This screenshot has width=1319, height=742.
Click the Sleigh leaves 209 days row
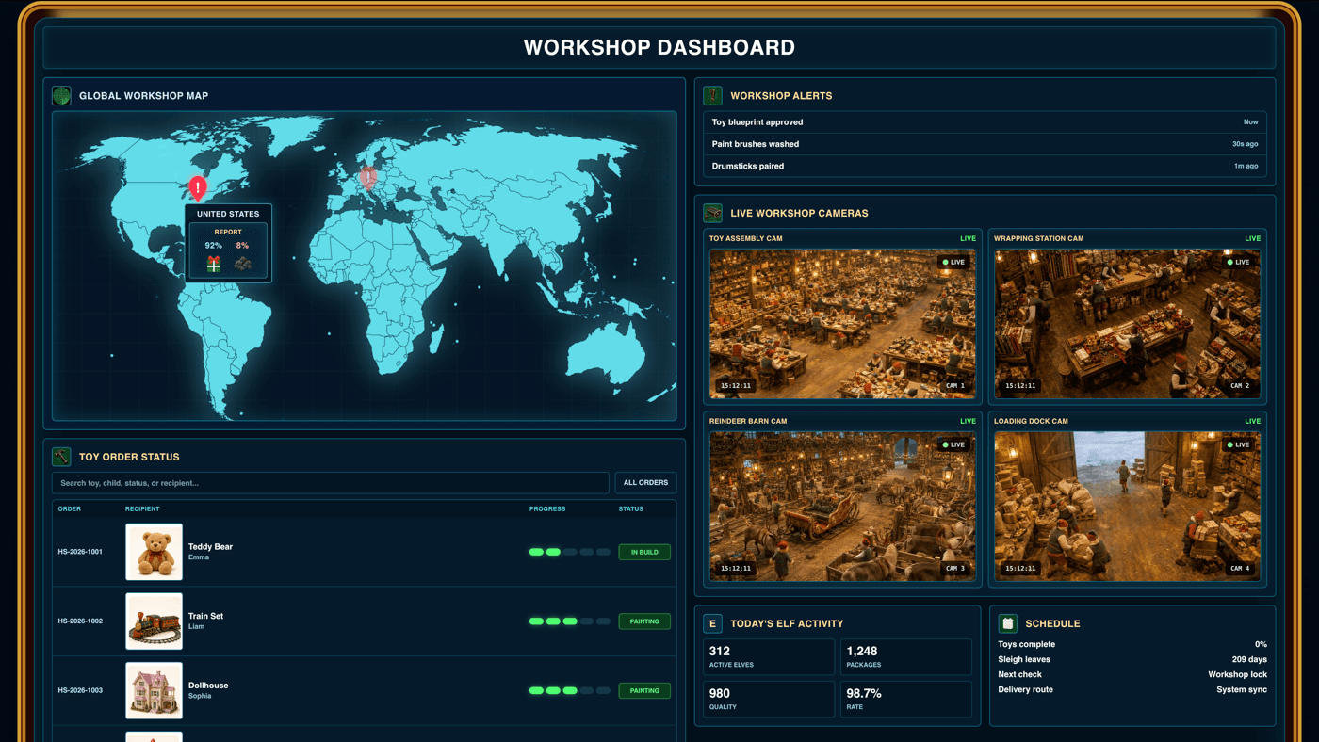coord(1132,659)
